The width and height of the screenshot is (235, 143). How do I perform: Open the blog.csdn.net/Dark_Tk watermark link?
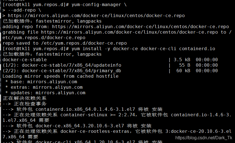pos(204,138)
